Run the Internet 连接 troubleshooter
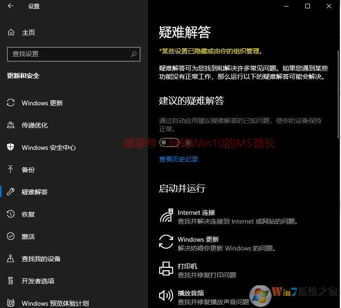The height and width of the screenshot is (308, 341). click(229, 217)
